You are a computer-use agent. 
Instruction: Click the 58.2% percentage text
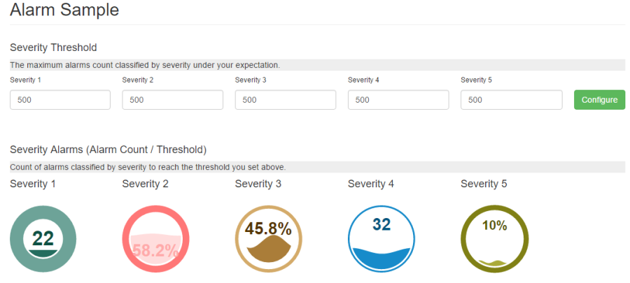[155, 251]
